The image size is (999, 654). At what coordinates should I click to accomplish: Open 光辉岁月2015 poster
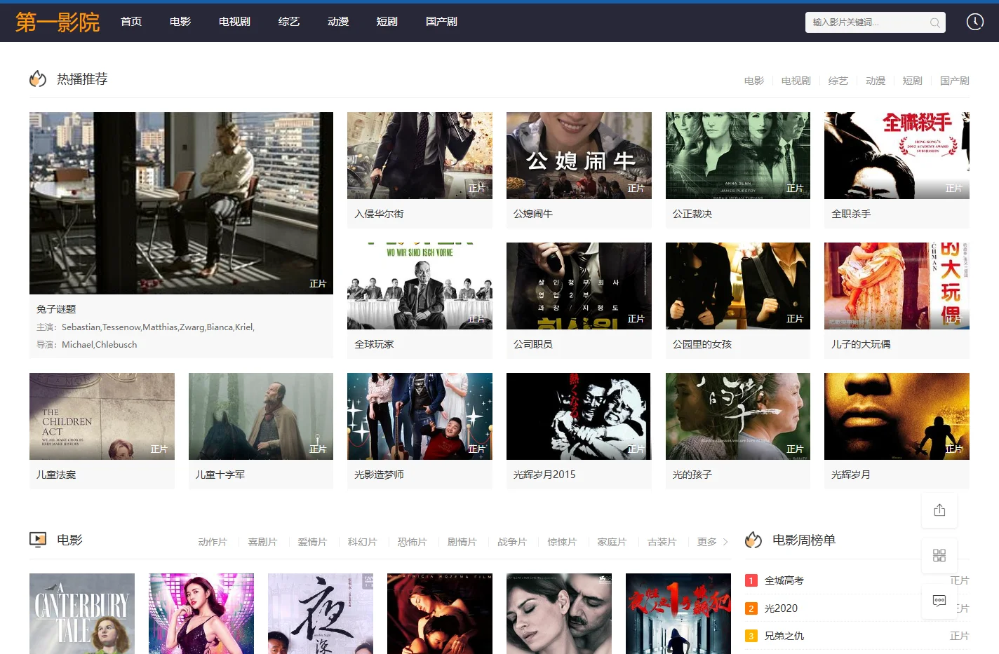[579, 416]
